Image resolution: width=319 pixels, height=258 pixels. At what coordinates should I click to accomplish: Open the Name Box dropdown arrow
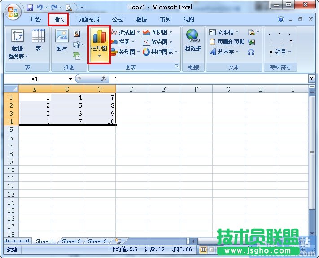click(70, 79)
